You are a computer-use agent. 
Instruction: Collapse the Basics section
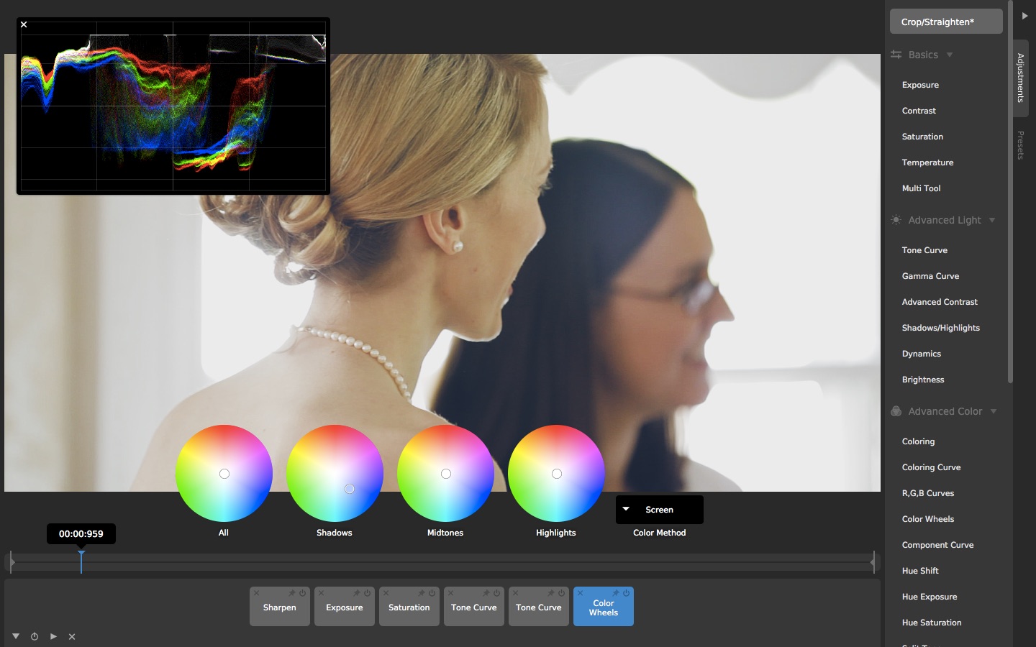950,55
